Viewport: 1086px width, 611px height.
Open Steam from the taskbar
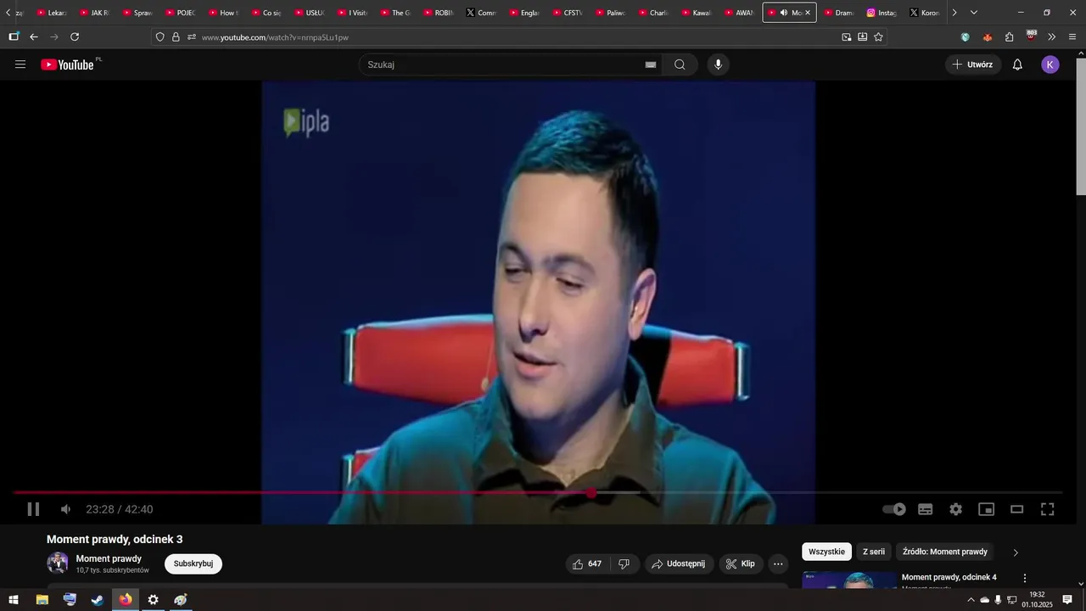click(98, 600)
